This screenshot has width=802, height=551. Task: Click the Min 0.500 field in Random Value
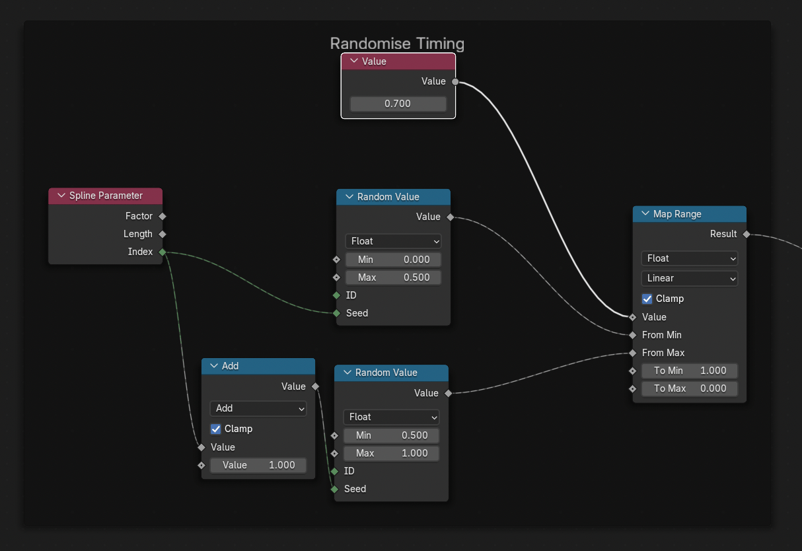[x=391, y=435]
